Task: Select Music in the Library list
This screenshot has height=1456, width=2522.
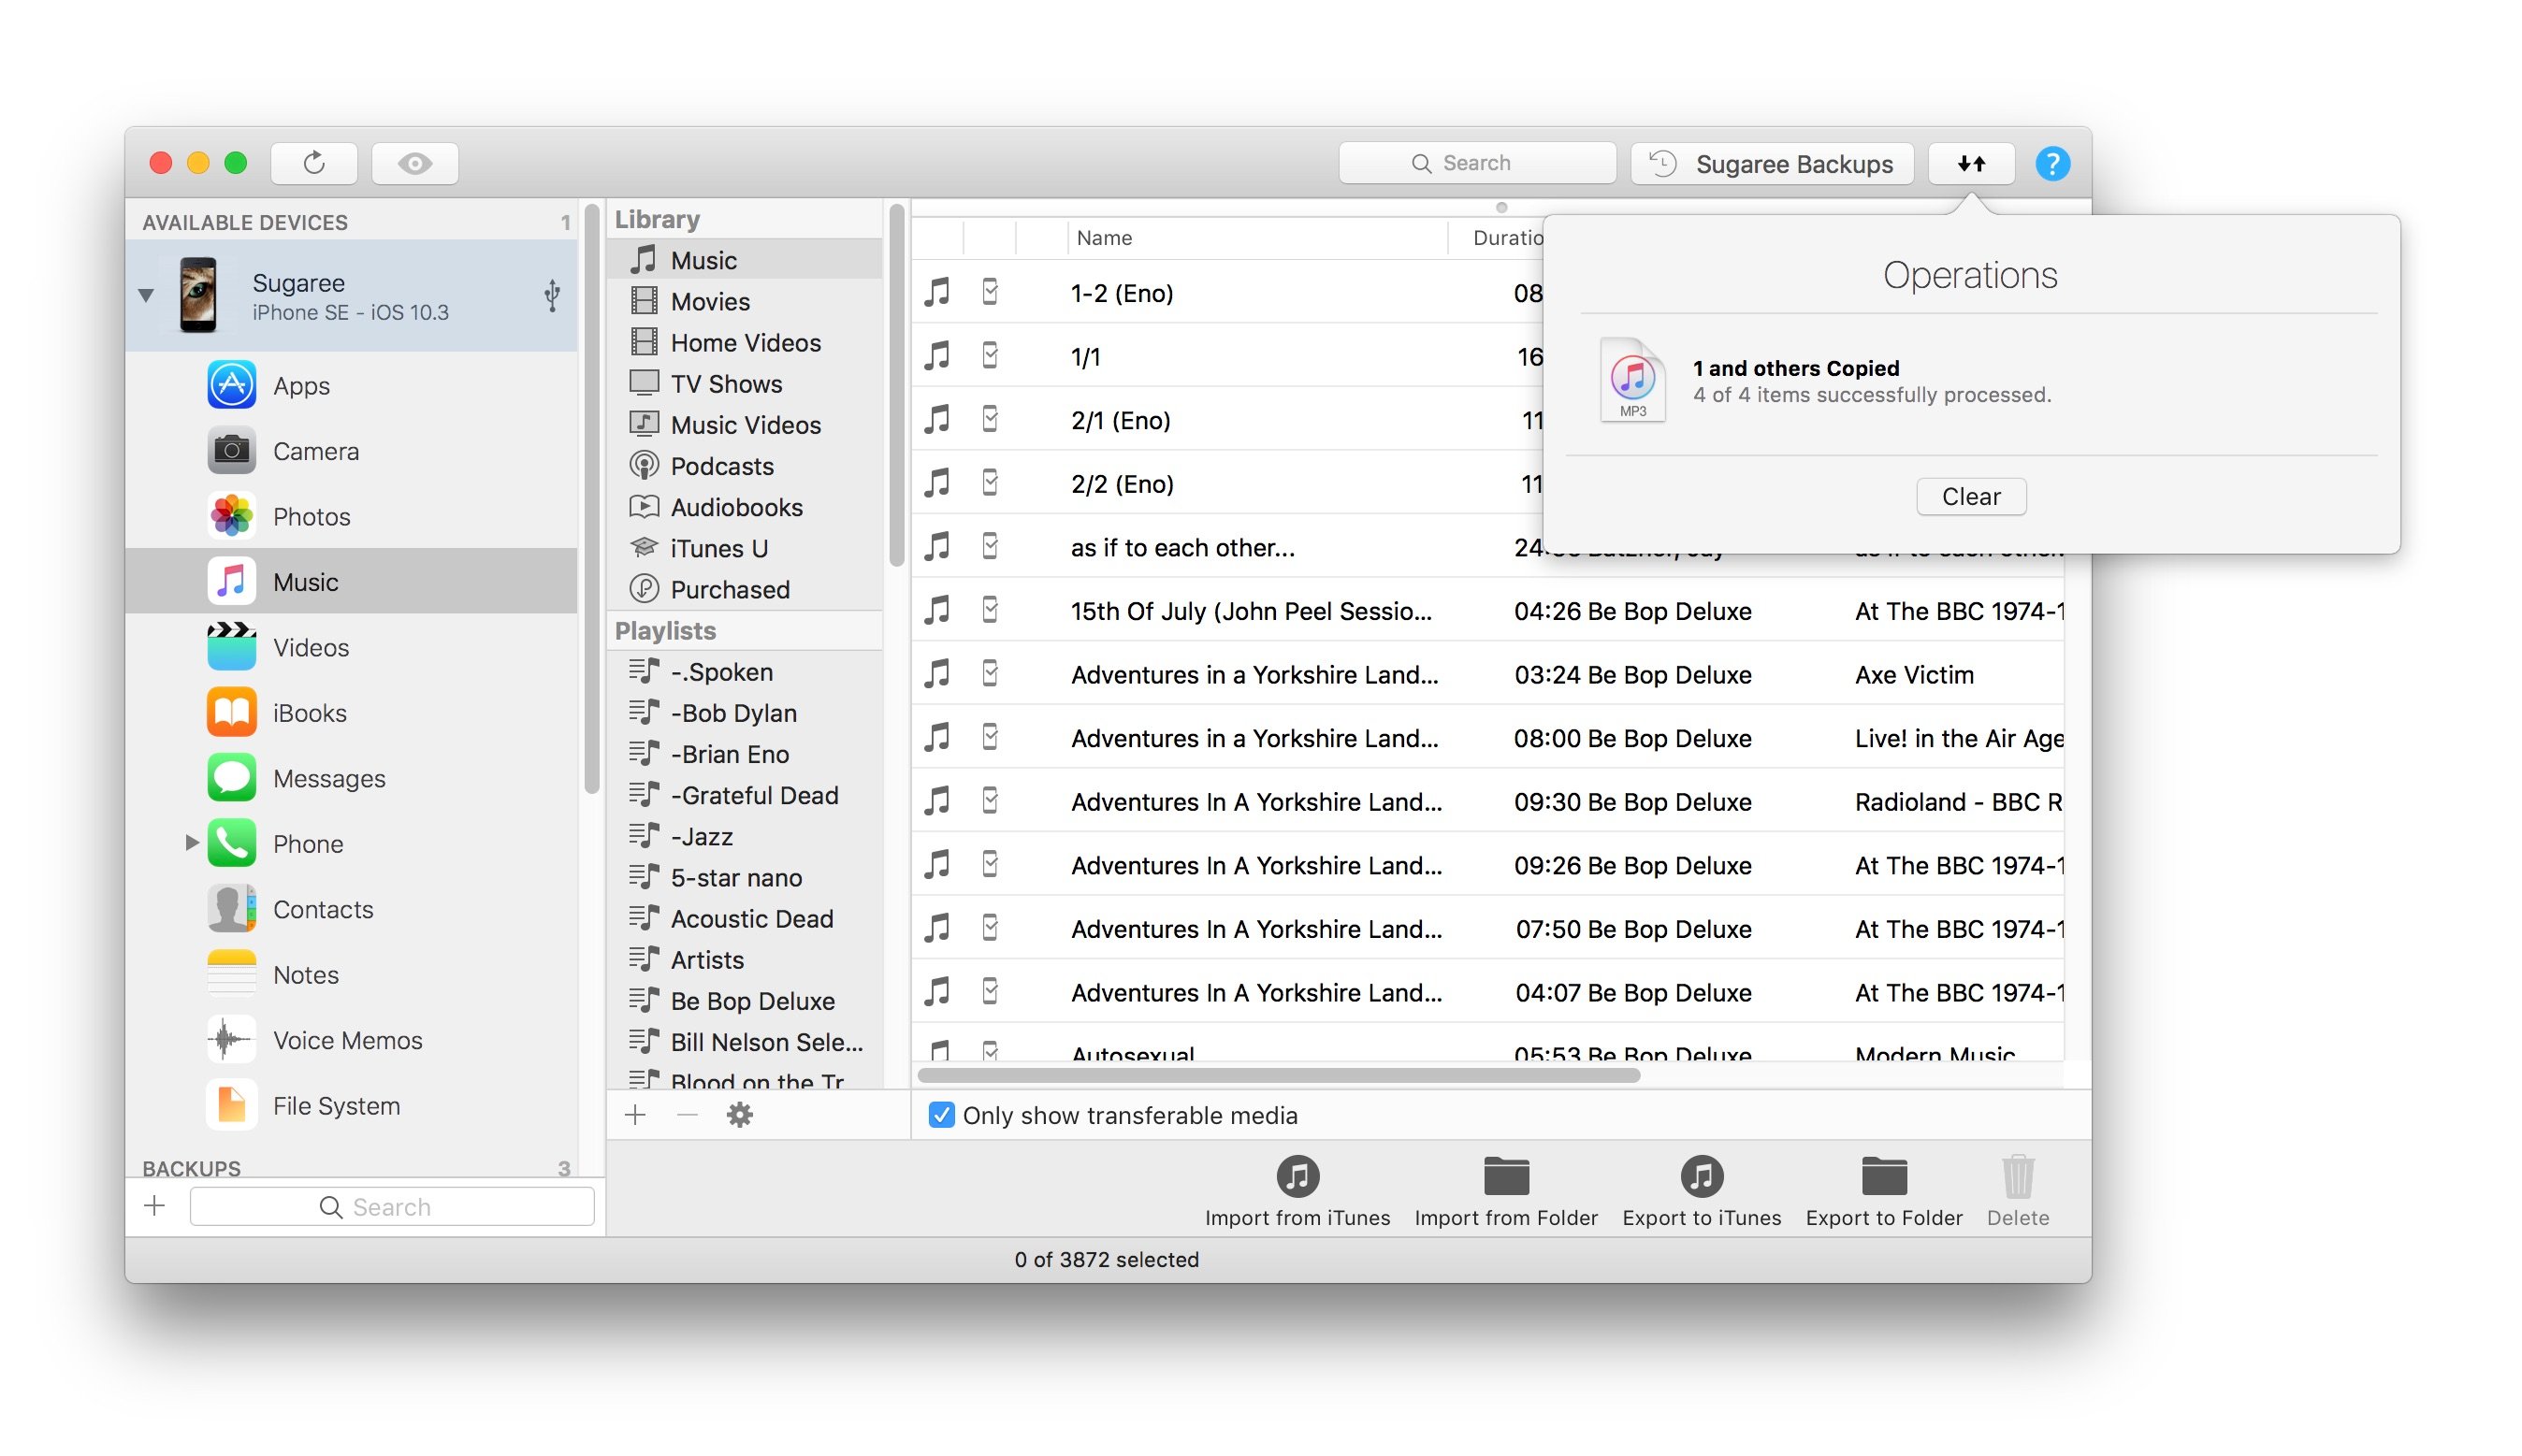Action: point(745,260)
